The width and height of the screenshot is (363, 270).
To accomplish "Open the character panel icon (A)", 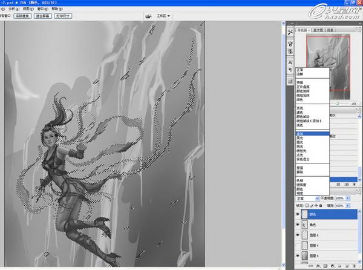I will click(x=290, y=62).
